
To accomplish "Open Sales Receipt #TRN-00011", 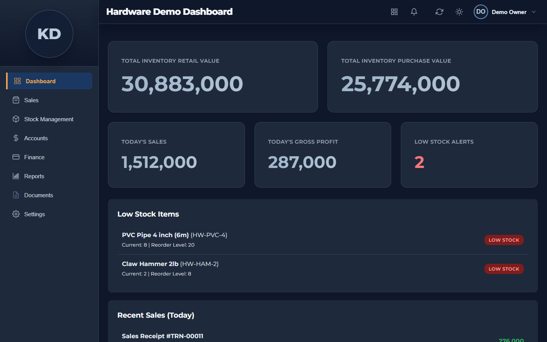I will pos(163,336).
